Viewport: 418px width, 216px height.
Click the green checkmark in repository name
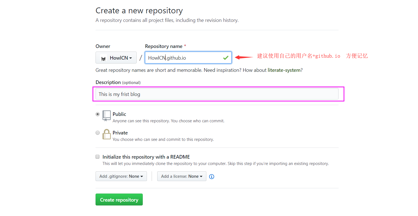[226, 58]
